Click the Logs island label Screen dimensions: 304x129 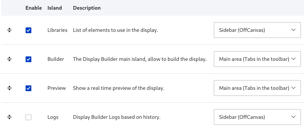point(53,117)
